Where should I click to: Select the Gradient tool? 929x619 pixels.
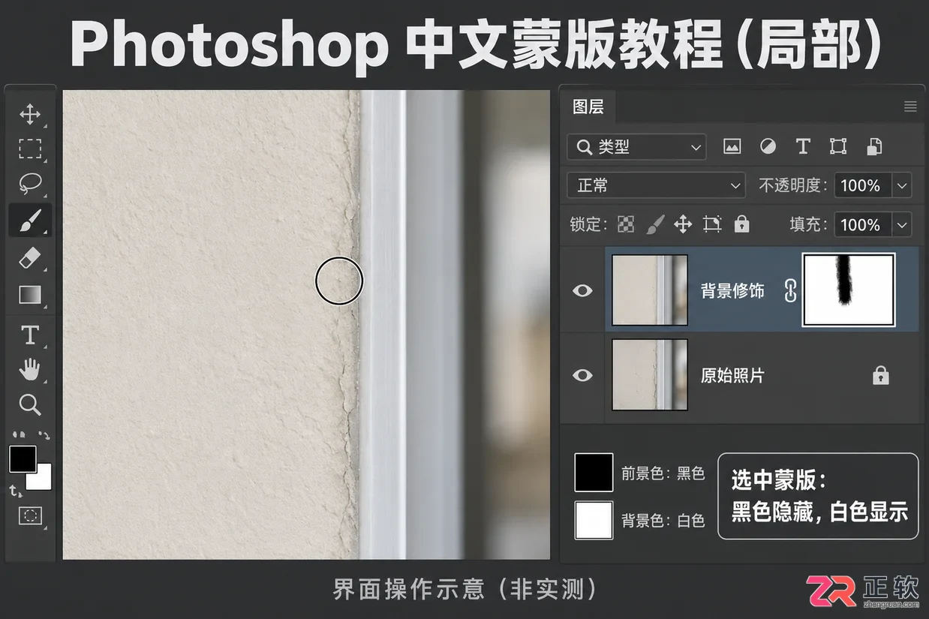coord(30,294)
